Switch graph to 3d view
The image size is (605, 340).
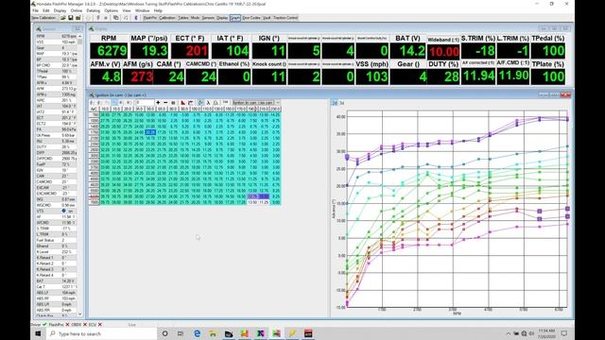[x=342, y=103]
